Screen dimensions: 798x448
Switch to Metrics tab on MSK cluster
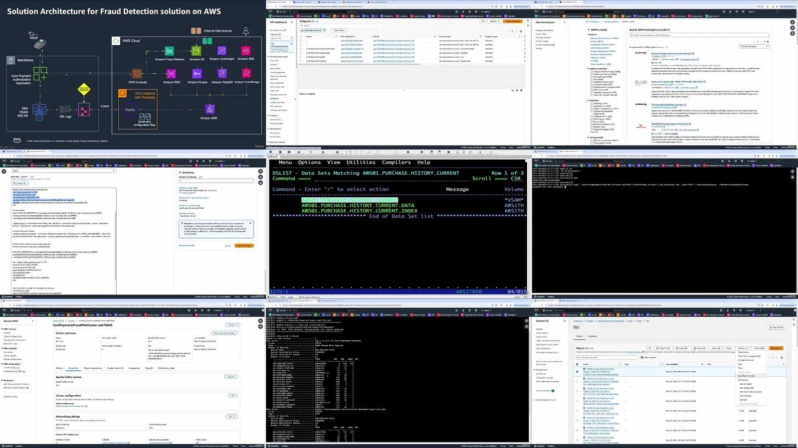coord(59,368)
